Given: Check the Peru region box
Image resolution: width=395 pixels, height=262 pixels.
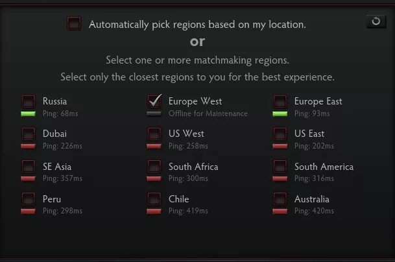Looking at the screenshot, I should click(x=29, y=198).
